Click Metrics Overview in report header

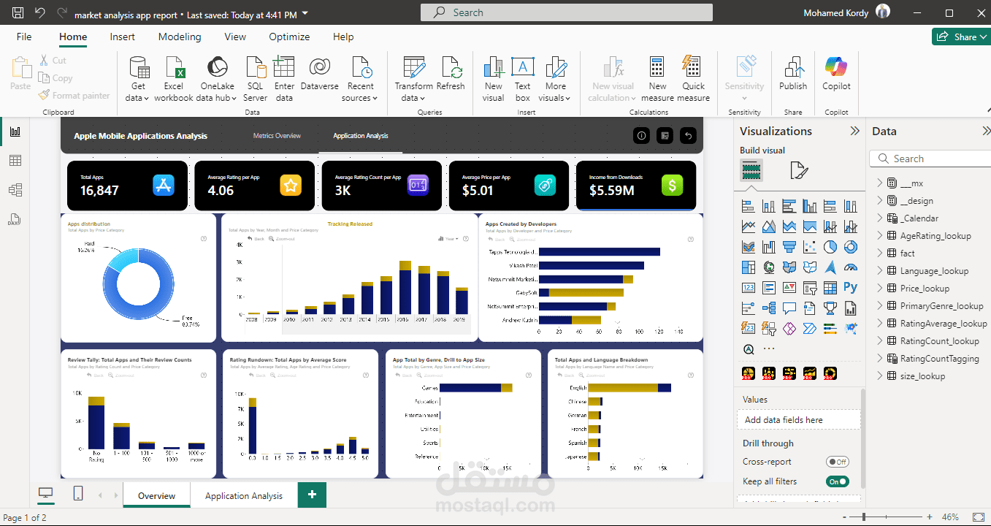(277, 136)
